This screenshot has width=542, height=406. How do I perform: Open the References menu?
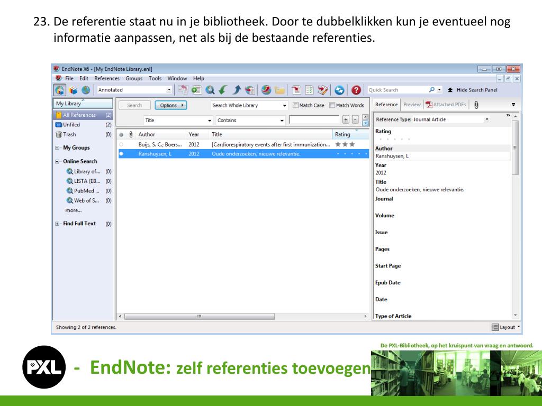pos(107,78)
